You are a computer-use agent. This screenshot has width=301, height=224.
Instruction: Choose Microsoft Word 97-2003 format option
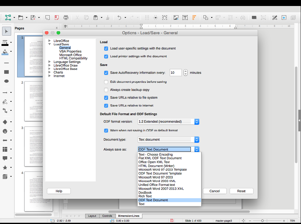click(x=169, y=177)
